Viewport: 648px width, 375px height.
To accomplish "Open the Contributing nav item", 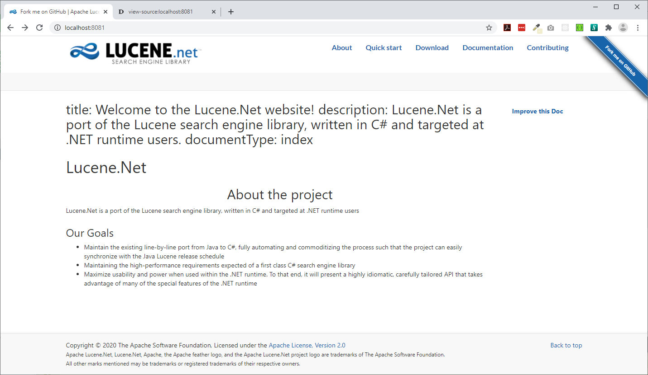I will (x=547, y=47).
